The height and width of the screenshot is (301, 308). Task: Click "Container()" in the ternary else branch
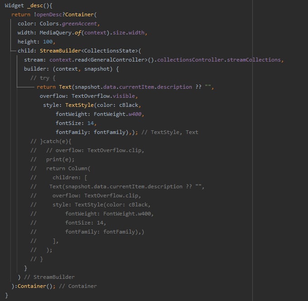[x=35, y=286]
